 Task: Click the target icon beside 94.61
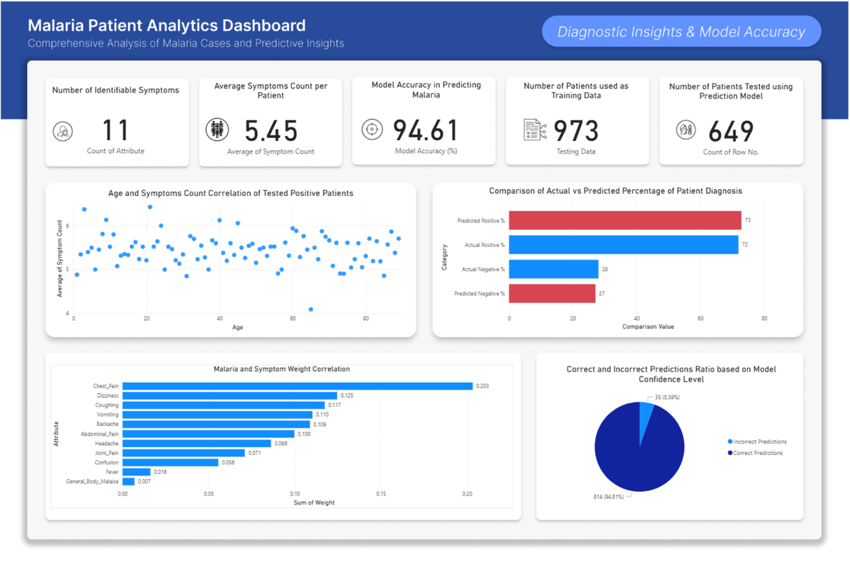tap(372, 129)
